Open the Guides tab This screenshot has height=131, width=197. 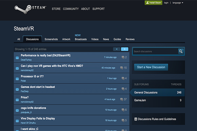(117, 39)
